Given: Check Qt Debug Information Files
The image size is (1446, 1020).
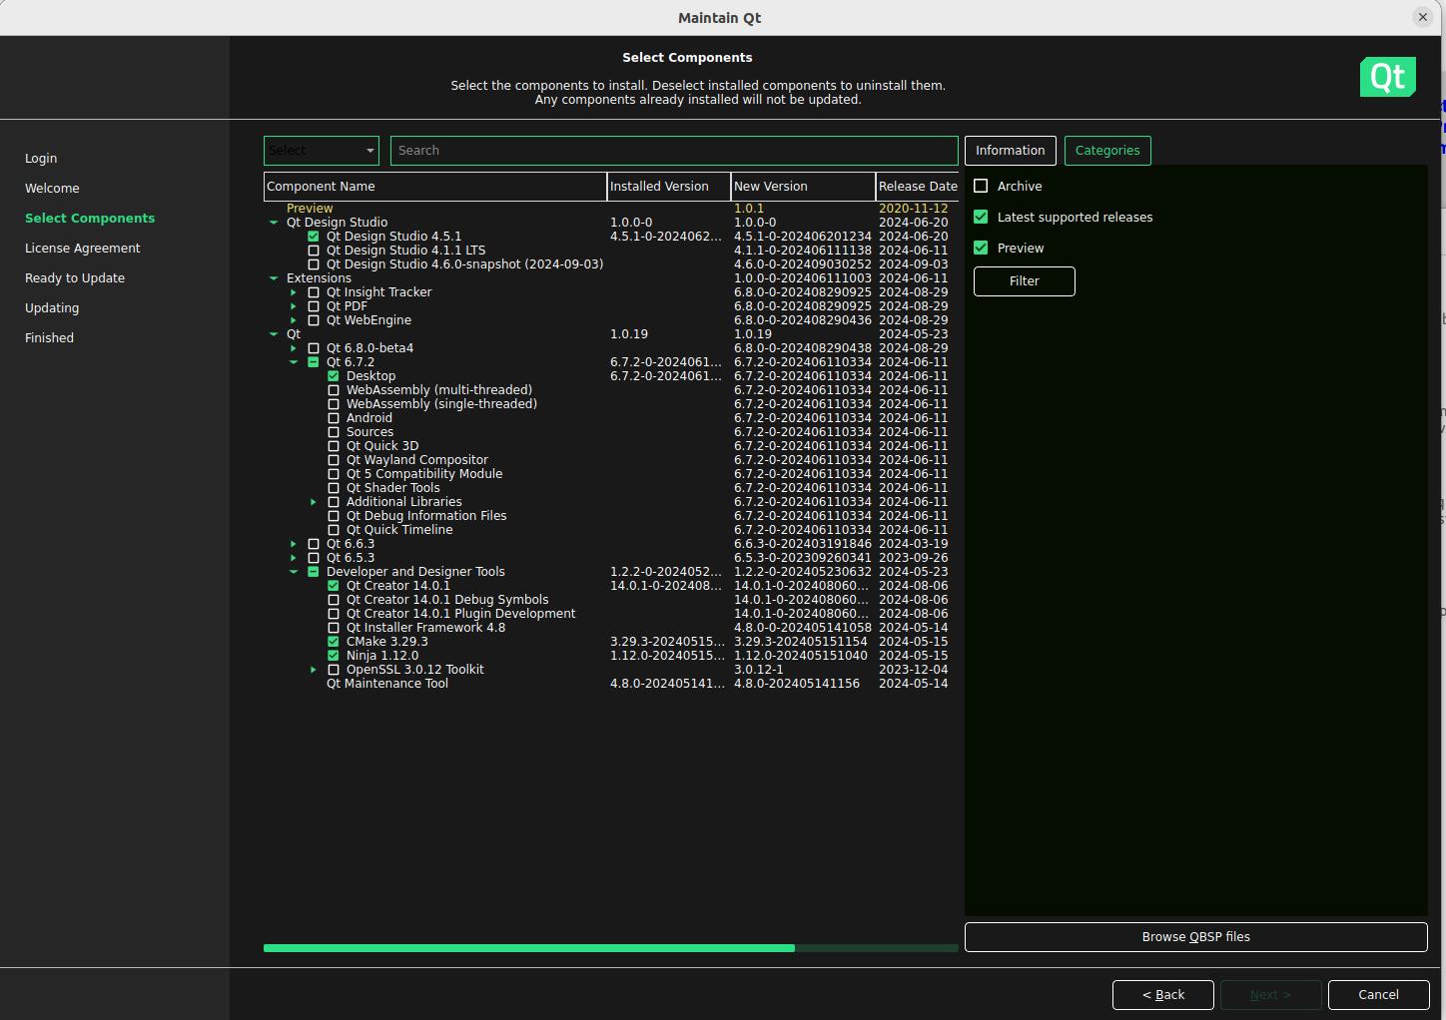Looking at the screenshot, I should [x=334, y=516].
